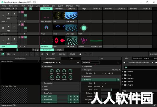Eject composition with X button
Image resolution: width=157 pixels, height=107 pixels.
[x=13, y=9]
